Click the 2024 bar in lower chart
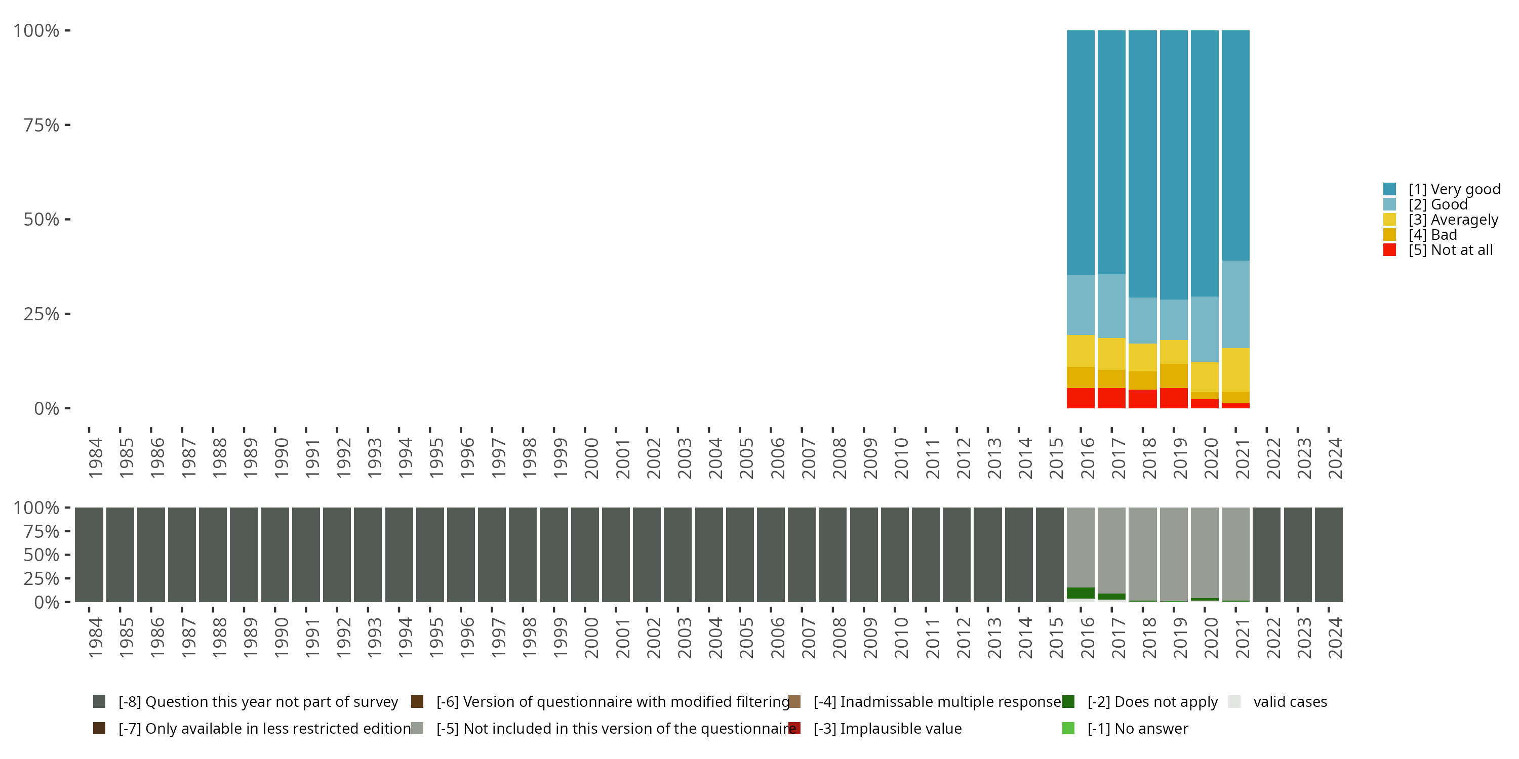 1329,555
